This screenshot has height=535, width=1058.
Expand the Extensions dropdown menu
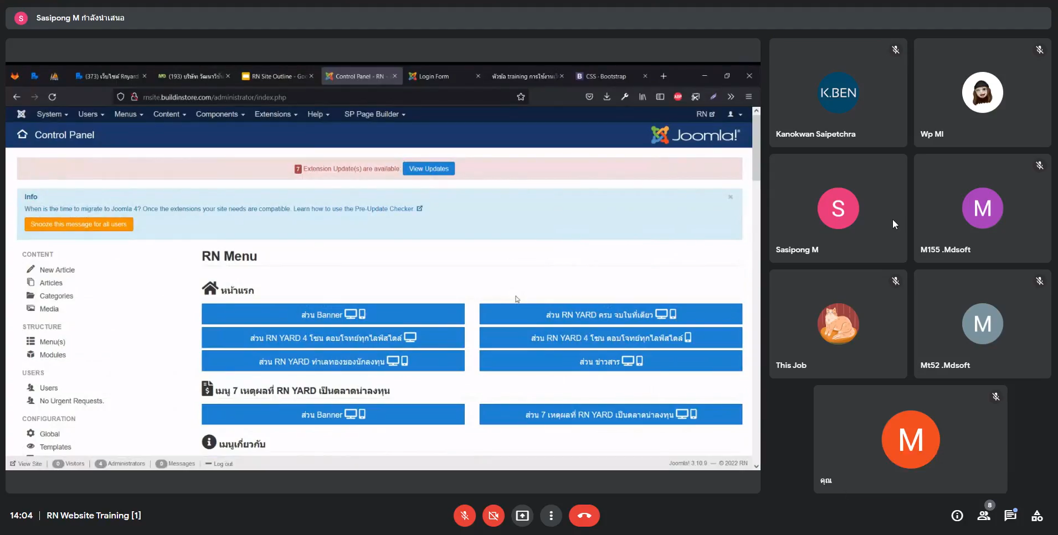click(x=275, y=114)
